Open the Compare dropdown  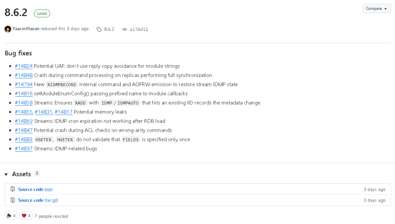pyautogui.click(x=377, y=8)
